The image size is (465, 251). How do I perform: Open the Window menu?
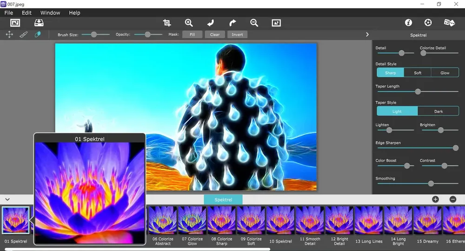point(50,13)
